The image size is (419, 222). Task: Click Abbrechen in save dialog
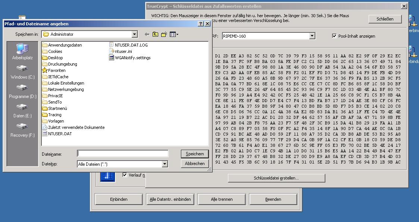click(x=195, y=164)
